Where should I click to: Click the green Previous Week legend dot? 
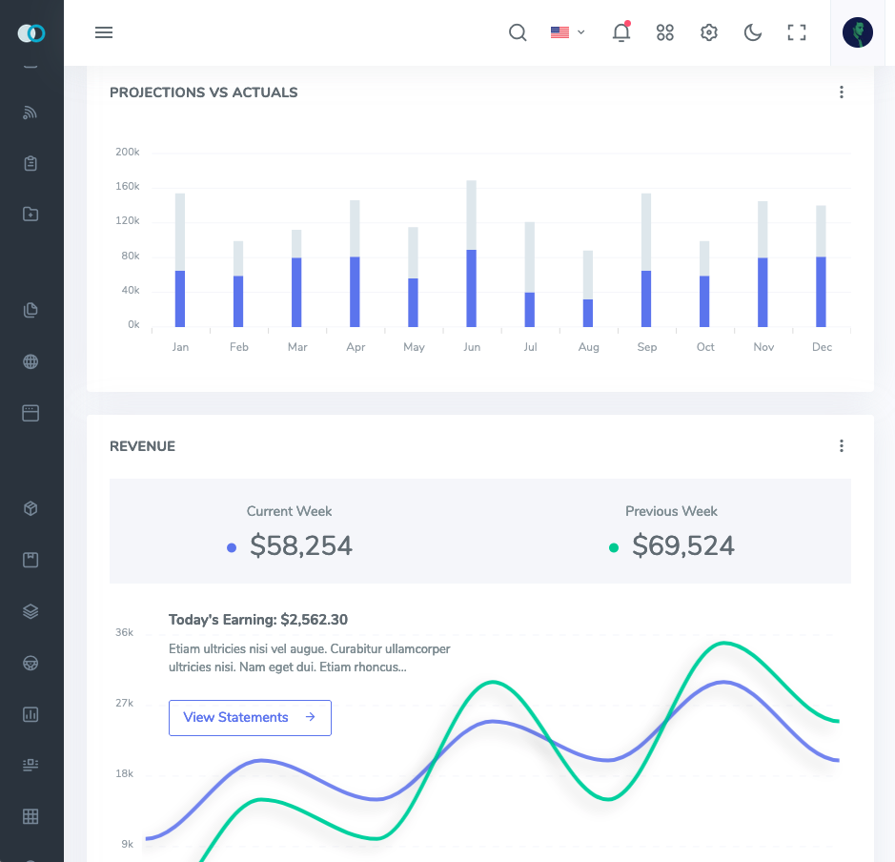(614, 548)
